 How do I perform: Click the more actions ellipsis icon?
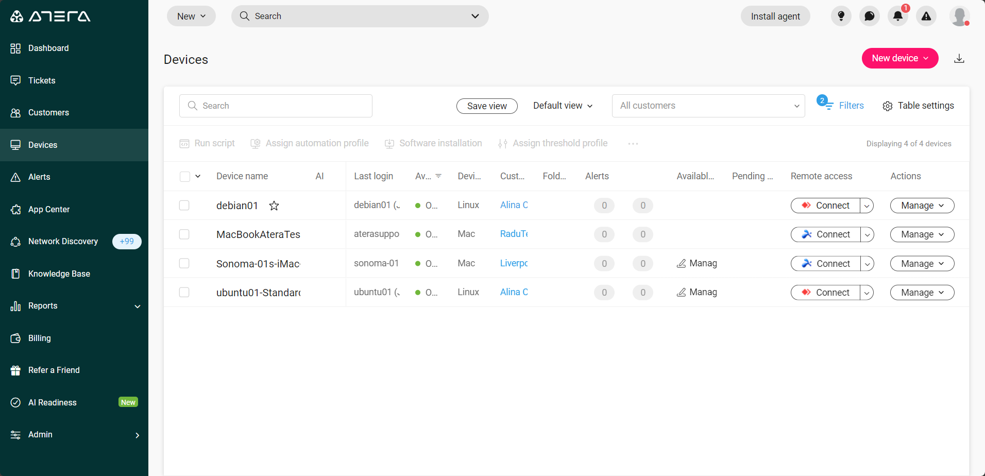point(633,144)
